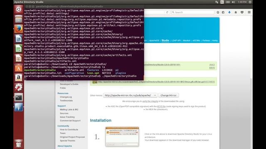Go to Firefox home page

pyautogui.click(x=236, y=12)
